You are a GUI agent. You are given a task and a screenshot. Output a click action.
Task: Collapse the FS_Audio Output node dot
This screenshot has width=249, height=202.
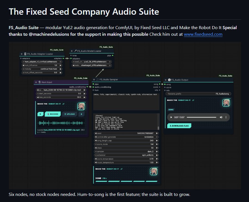click(166, 80)
